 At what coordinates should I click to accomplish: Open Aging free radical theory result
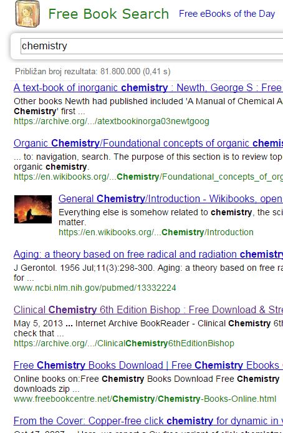pyautogui.click(x=148, y=255)
